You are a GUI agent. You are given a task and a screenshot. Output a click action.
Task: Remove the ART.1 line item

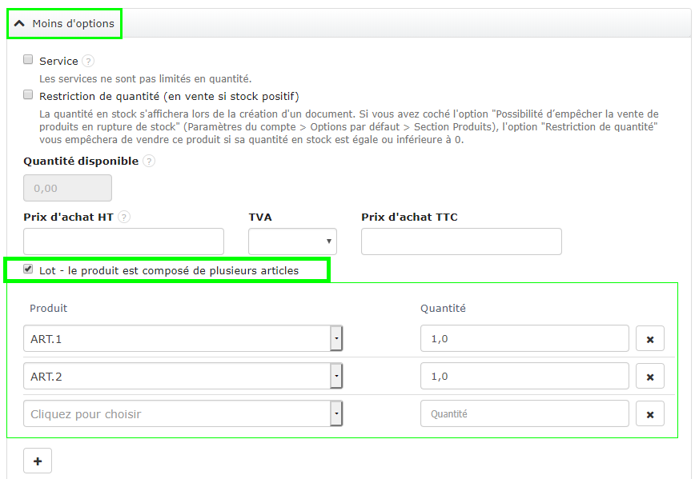(649, 338)
